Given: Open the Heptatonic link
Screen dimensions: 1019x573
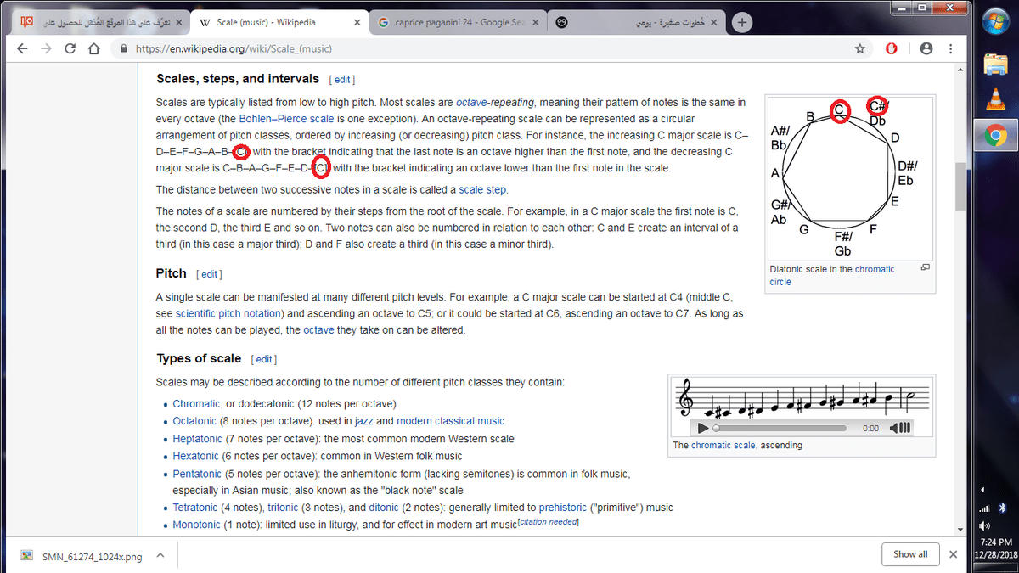Looking at the screenshot, I should (x=197, y=439).
